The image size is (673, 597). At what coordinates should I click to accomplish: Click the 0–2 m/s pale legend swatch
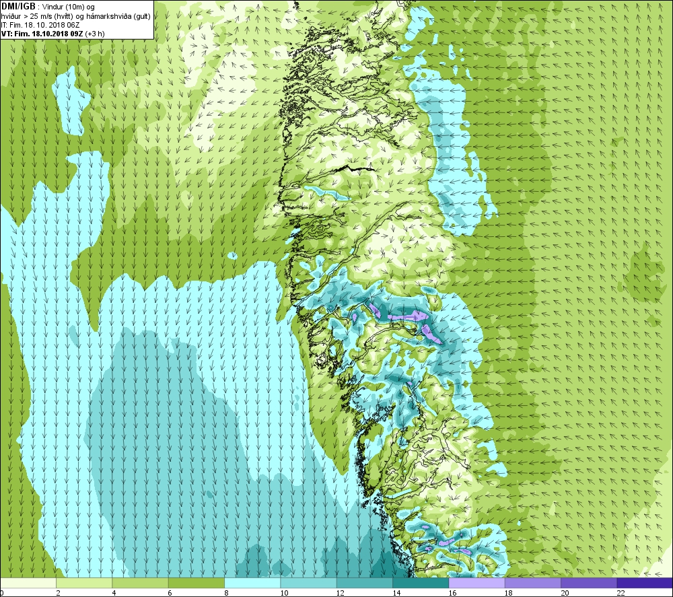(x=28, y=583)
